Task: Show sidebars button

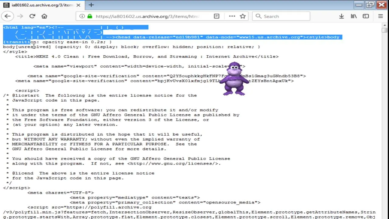Action: tap(366, 16)
